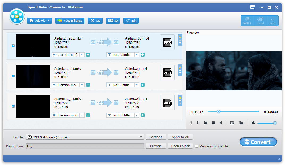
Task: Click the preview video frame
Action: click(234, 71)
